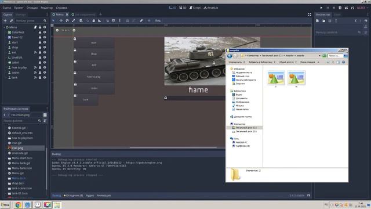This screenshot has width=371, height=209.
Task: Open the AssetLib workspace
Action: [211, 8]
